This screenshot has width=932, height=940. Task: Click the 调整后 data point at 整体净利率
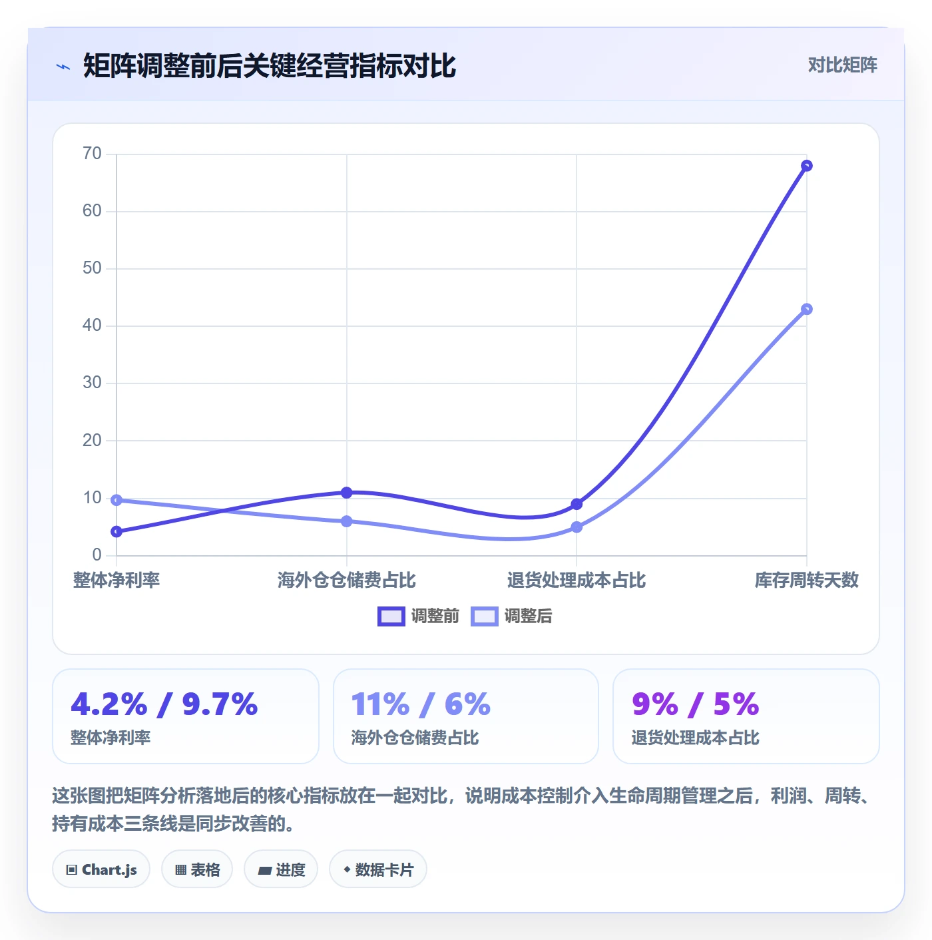(116, 500)
